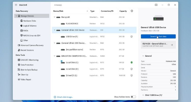Click the Data Recovery section heading
The width and height of the screenshot is (191, 102).
pyautogui.click(x=22, y=11)
